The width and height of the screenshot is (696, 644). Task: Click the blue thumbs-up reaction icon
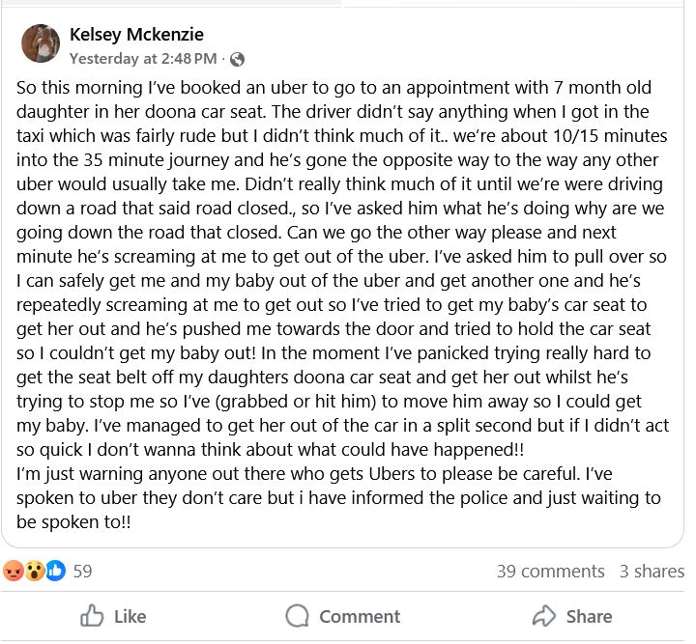(55, 571)
